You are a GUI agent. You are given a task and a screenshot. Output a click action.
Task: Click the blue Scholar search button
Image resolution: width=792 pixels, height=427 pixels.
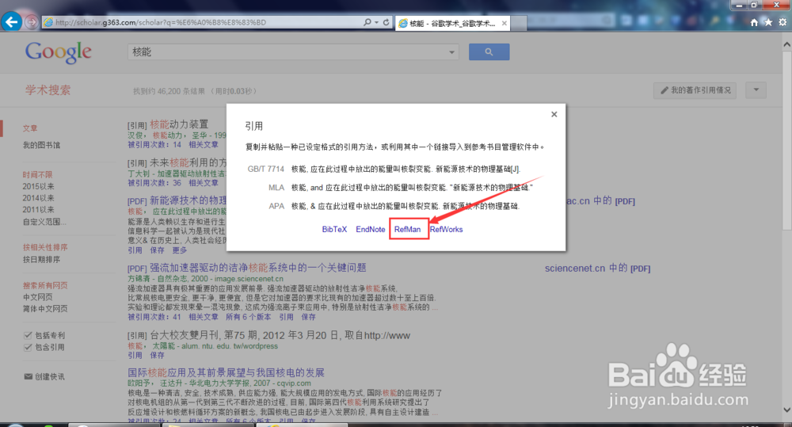(x=489, y=51)
